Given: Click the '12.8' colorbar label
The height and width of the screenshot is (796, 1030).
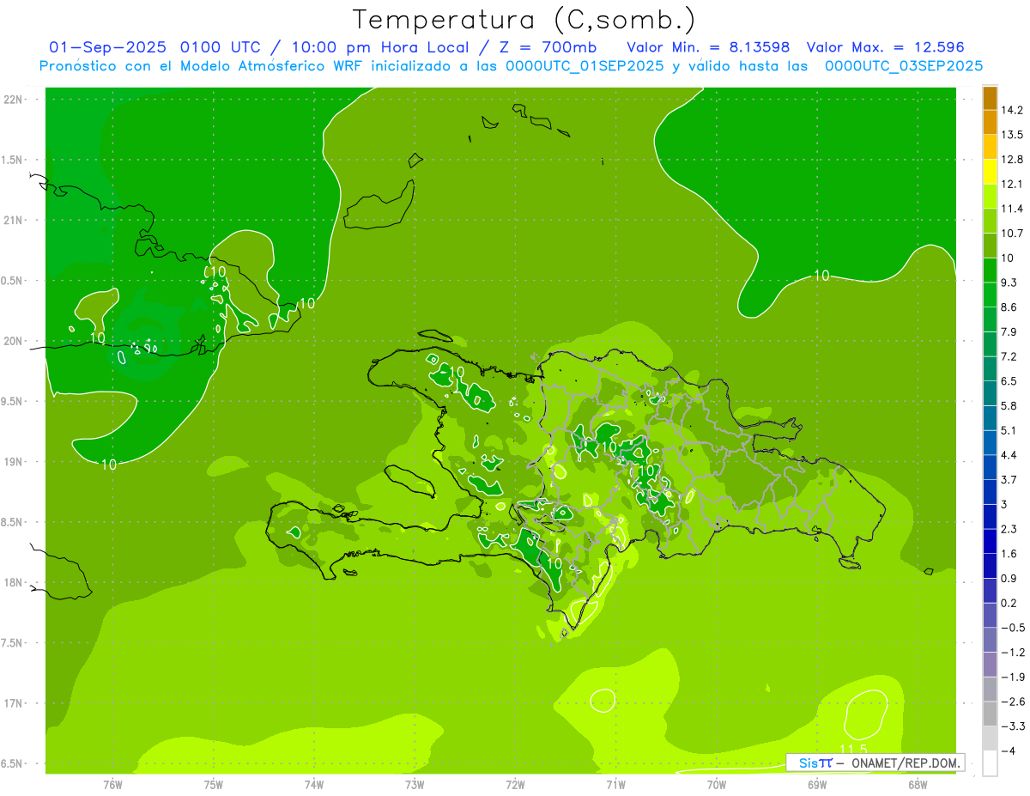Looking at the screenshot, I should pos(1012,159).
